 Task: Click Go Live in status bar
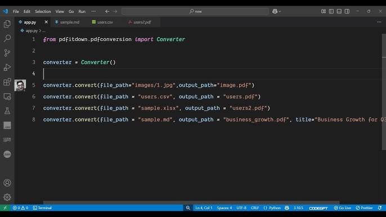pos(343,208)
